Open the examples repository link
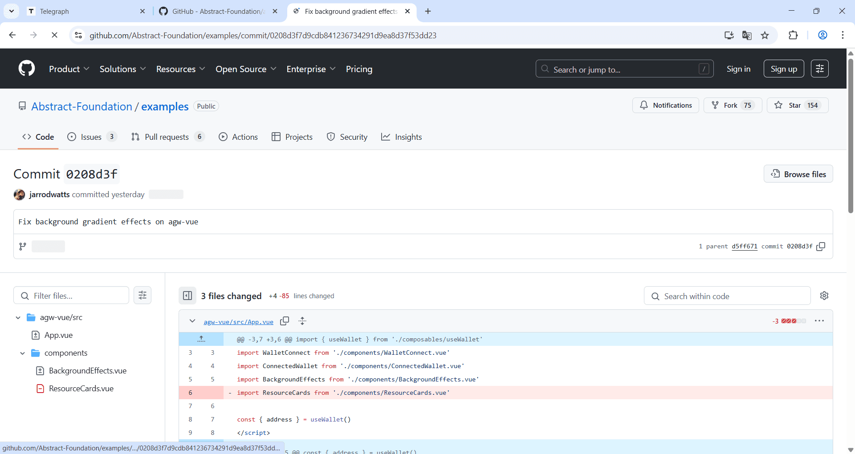855x454 pixels. coord(165,106)
